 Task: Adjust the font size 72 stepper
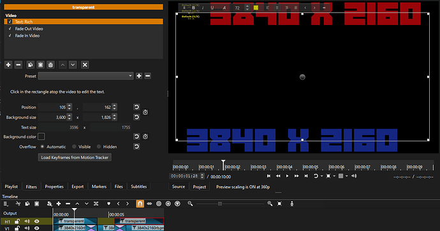coord(247,8)
